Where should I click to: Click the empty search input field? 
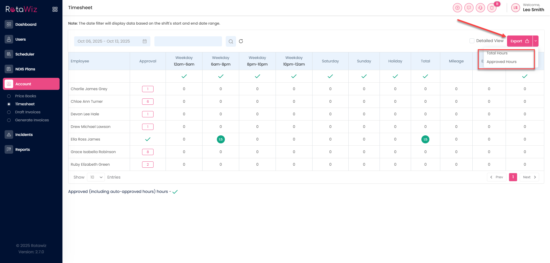(x=188, y=41)
